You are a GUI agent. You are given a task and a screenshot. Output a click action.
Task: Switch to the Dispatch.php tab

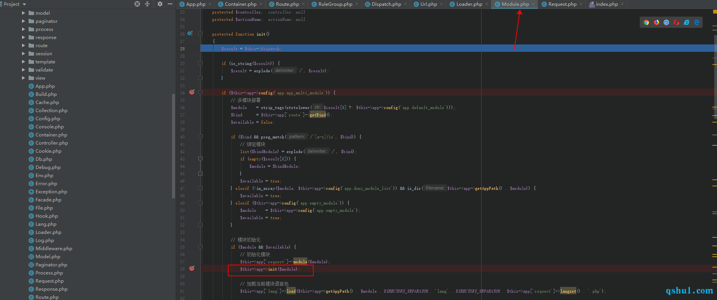[x=386, y=4]
